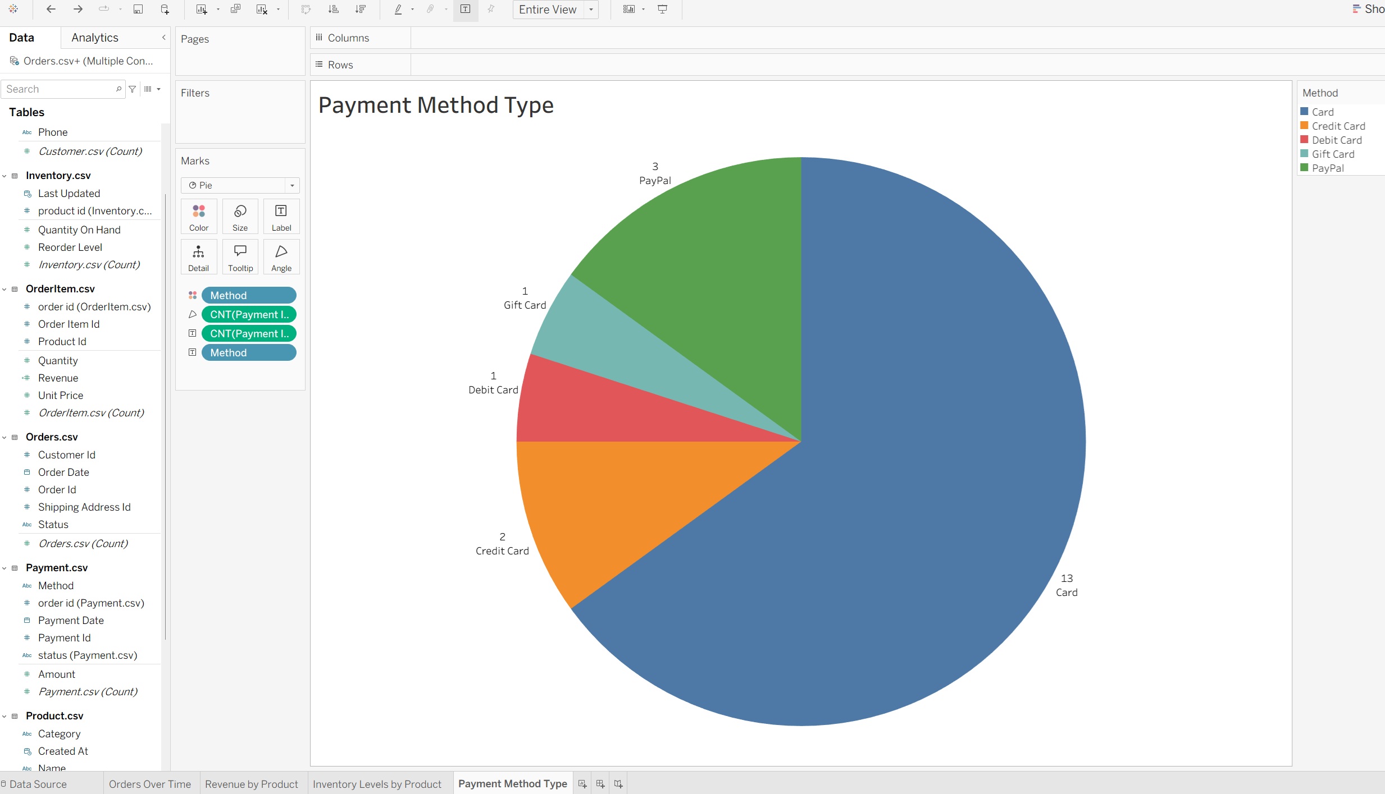Click the Angle marks card
The image size is (1385, 794).
point(281,257)
